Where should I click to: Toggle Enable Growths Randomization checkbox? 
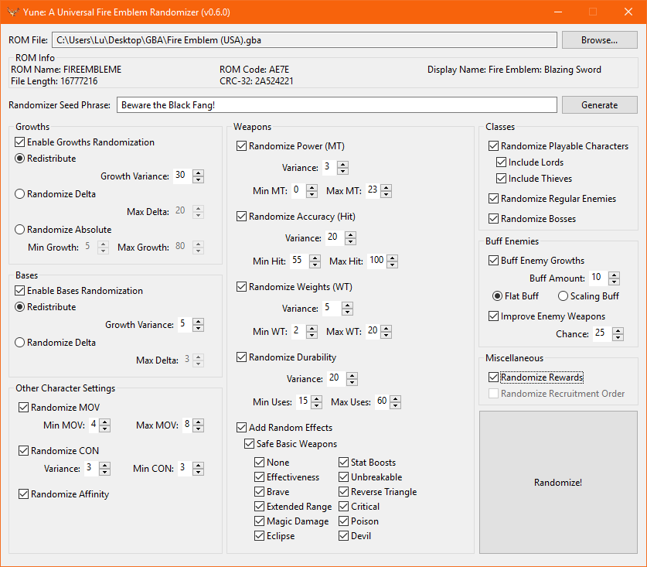point(19,142)
